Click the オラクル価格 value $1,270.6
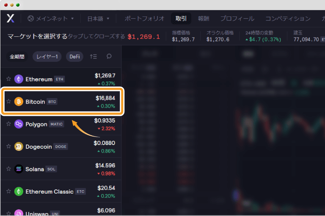Viewport: 325px width, 216px height. coord(218,39)
